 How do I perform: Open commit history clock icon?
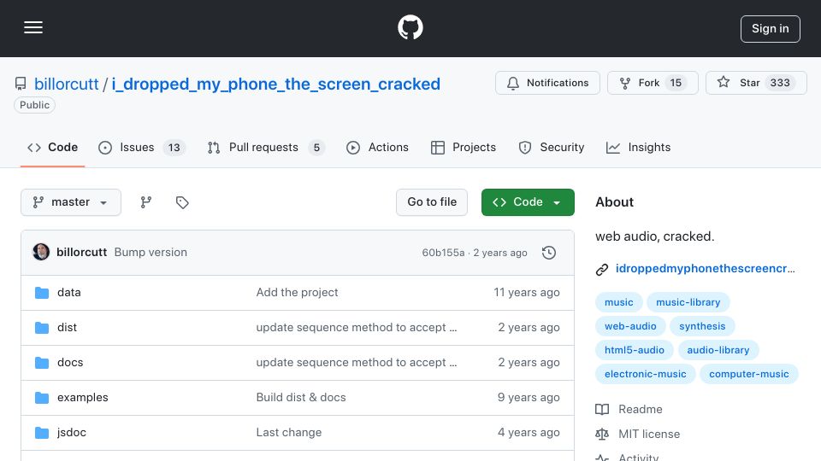pos(549,253)
